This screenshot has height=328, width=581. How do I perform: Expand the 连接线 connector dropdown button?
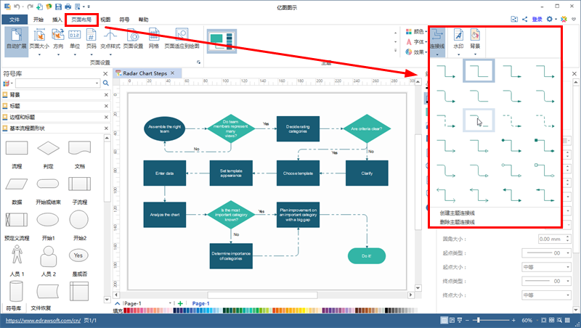[x=437, y=42]
